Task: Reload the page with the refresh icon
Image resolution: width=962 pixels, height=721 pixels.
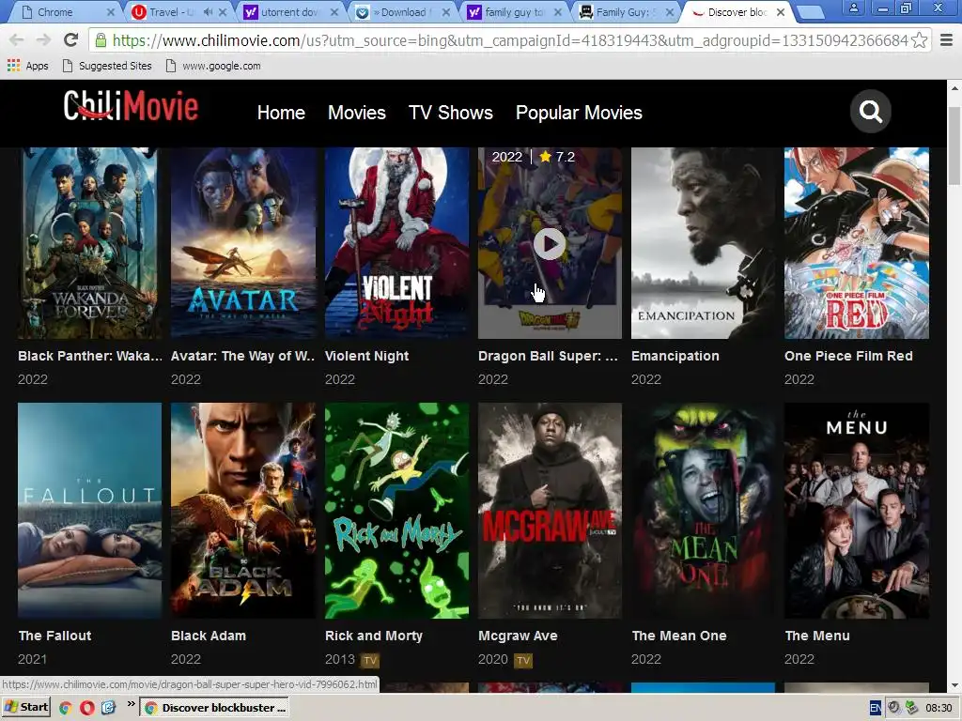Action: coord(70,40)
